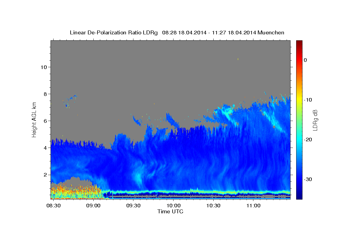The width and height of the screenshot is (359, 239).
Task: Click the plot title "Linear De-Polarization Ratio LDRg"
Action: click(x=114, y=33)
